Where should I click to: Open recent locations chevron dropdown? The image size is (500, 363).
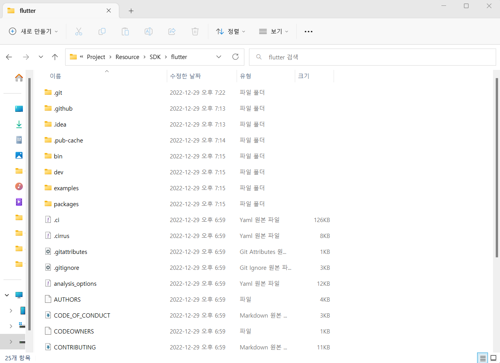(x=41, y=57)
